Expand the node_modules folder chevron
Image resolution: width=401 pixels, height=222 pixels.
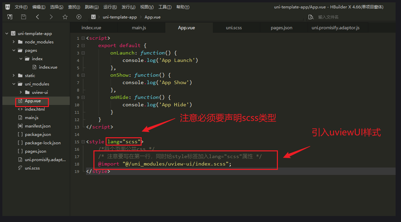coord(13,42)
